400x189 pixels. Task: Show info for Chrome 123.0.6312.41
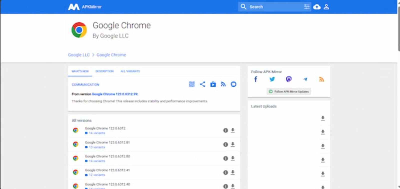coord(225,172)
